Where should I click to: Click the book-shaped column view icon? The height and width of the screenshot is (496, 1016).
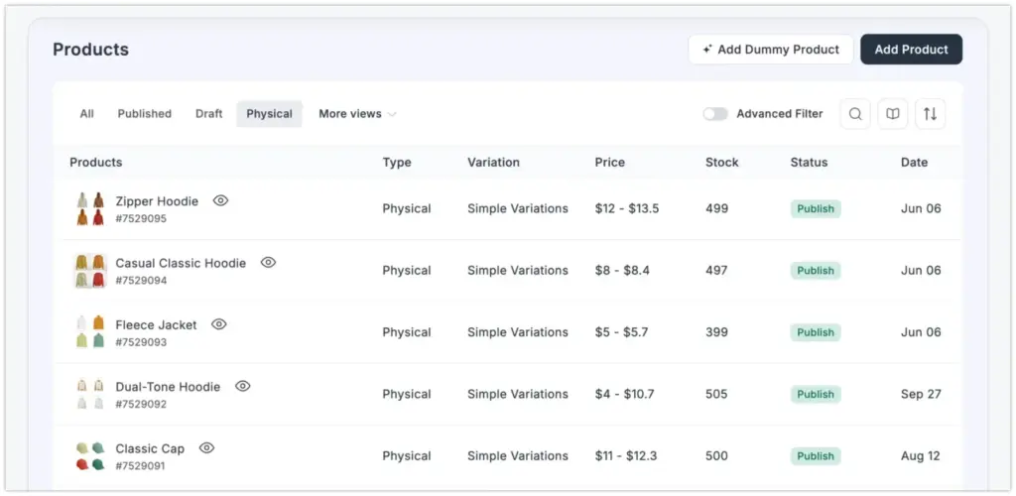pyautogui.click(x=892, y=114)
